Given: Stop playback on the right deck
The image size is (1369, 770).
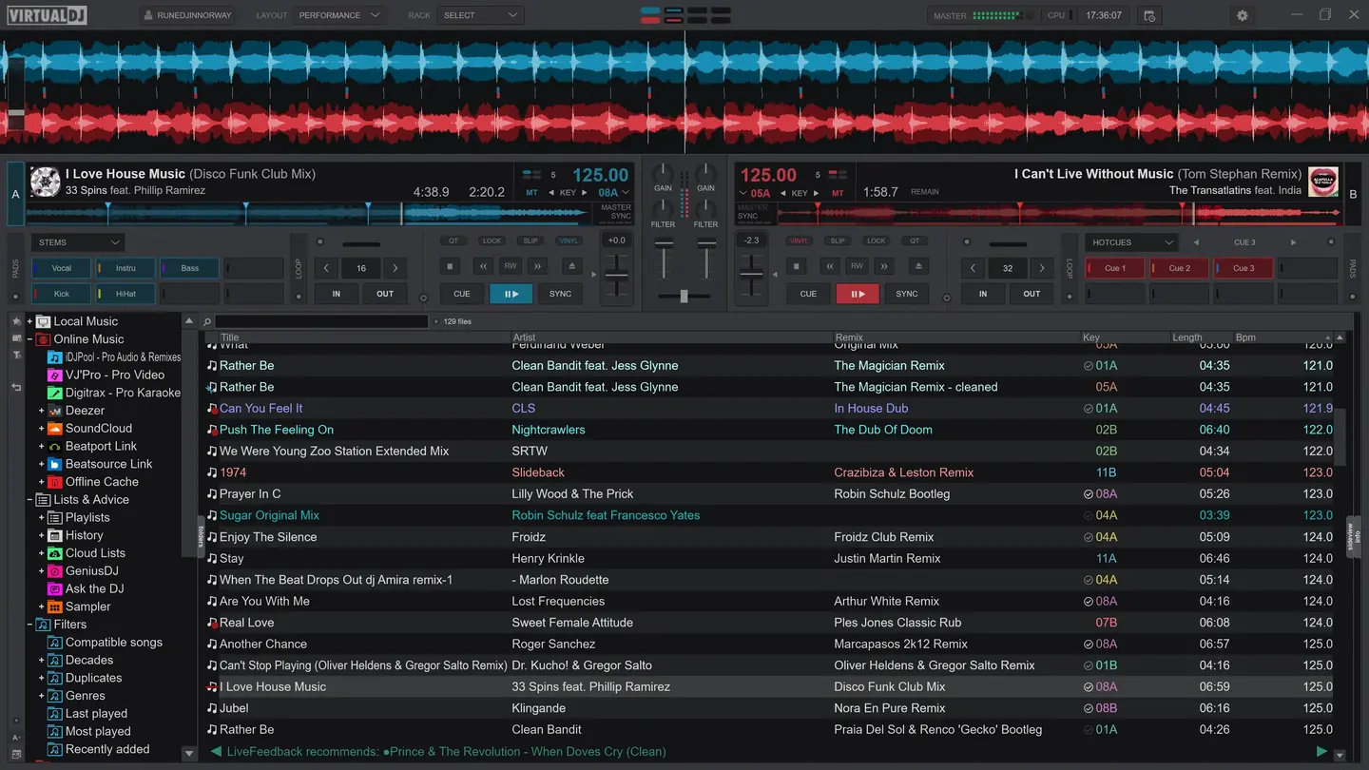Looking at the screenshot, I should [x=797, y=267].
